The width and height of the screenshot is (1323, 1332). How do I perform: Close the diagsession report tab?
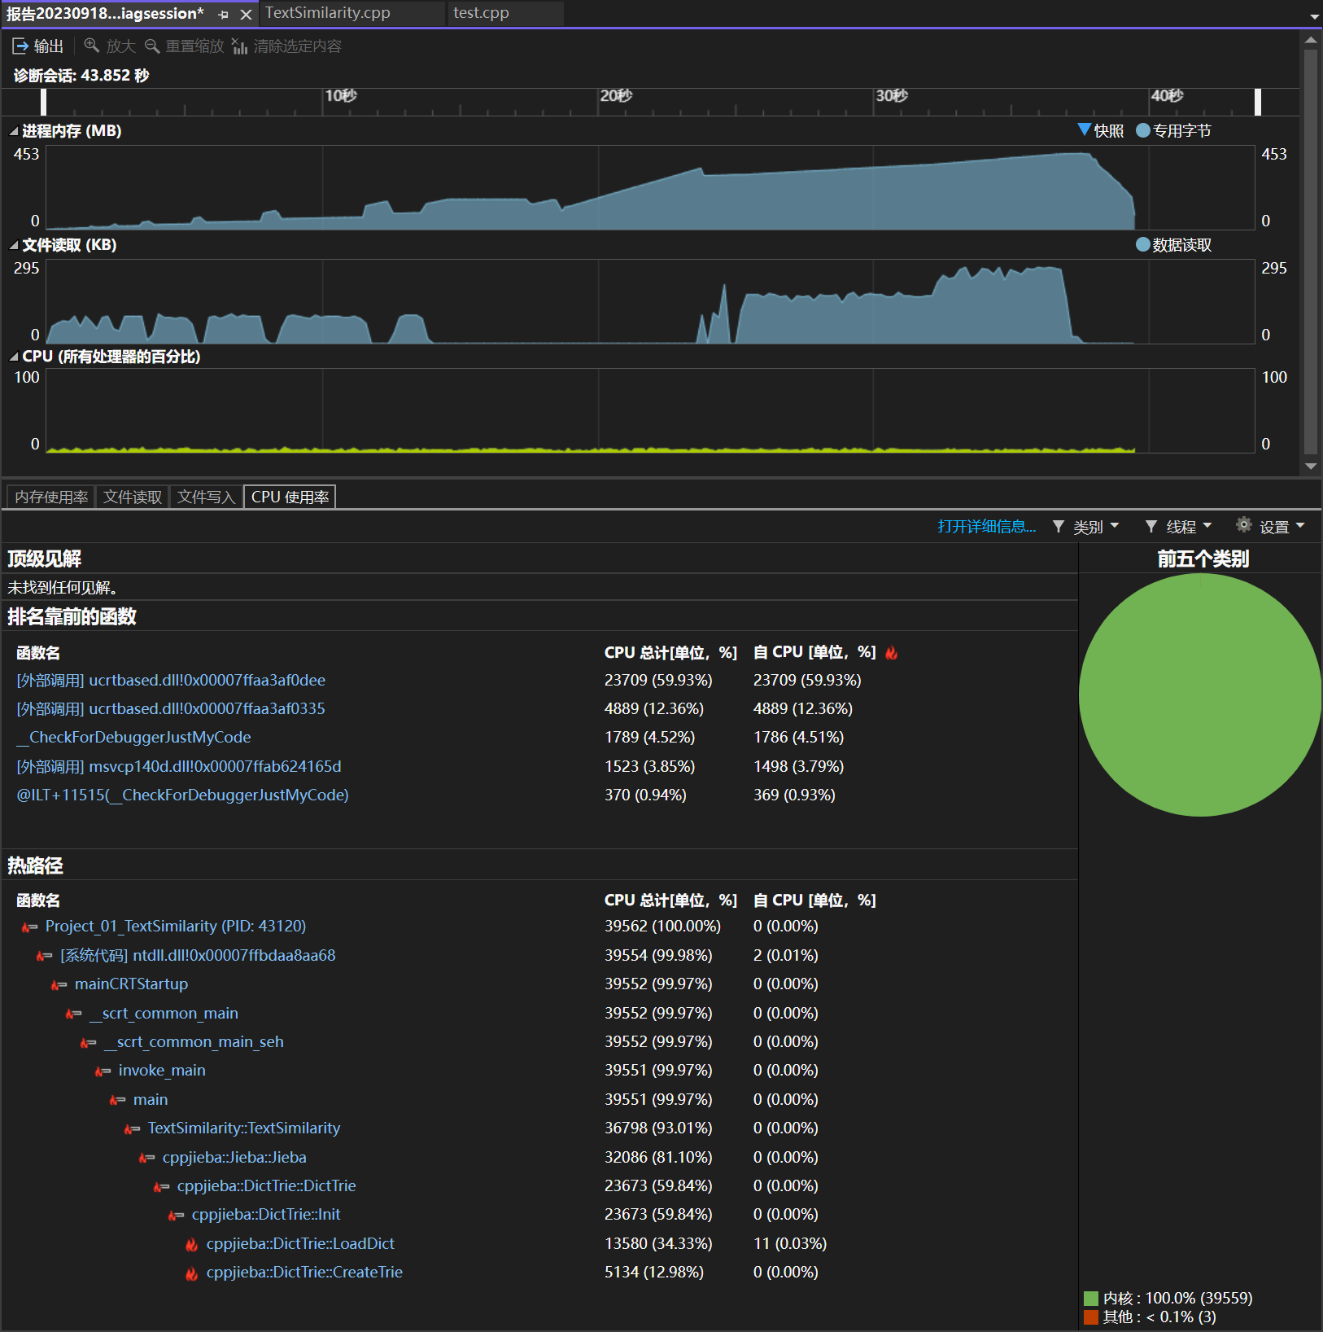tap(246, 15)
